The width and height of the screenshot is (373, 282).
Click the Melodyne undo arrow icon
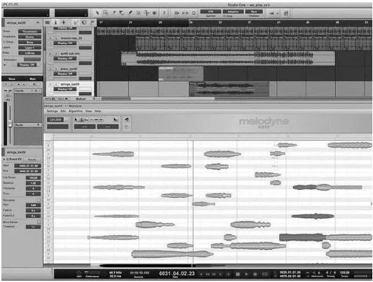tap(127, 119)
